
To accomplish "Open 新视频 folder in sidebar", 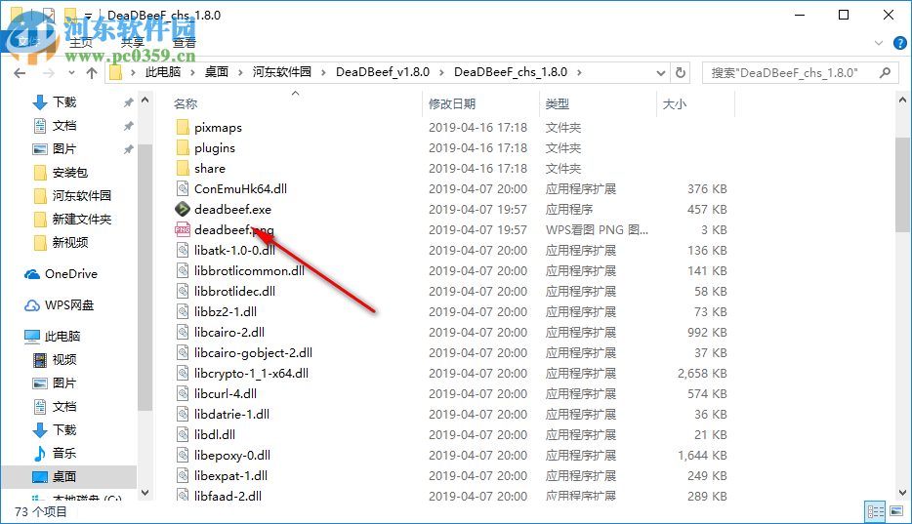I will point(61,242).
